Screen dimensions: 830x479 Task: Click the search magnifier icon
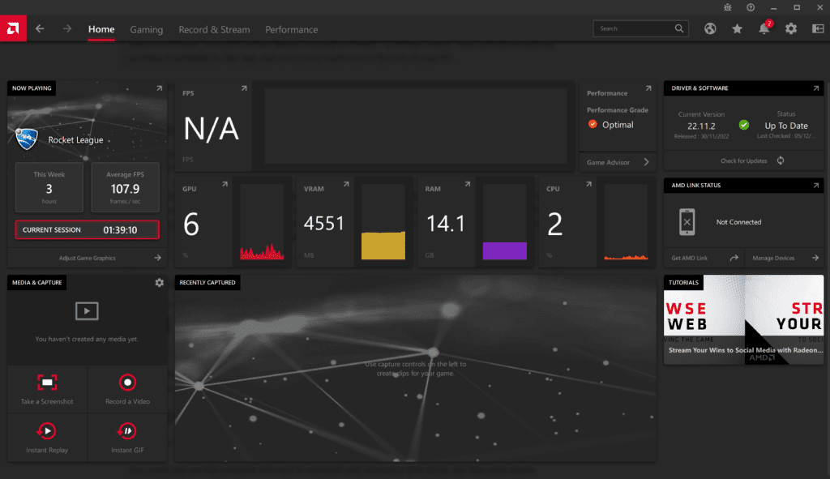[679, 28]
